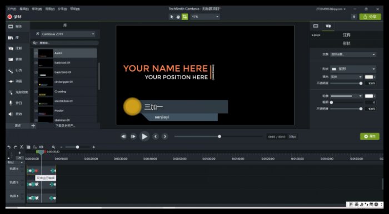Open the Camtasia 2019 library dropdown
This screenshot has width=389, height=214.
(68, 34)
